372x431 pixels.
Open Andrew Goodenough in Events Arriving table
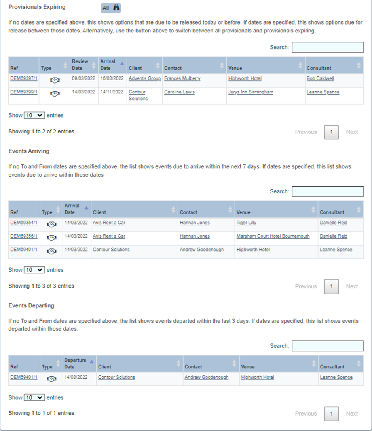coord(201,250)
